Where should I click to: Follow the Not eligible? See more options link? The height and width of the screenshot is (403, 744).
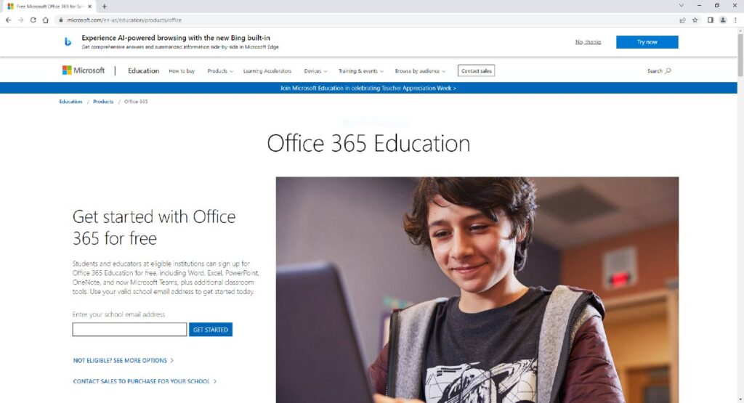click(123, 360)
